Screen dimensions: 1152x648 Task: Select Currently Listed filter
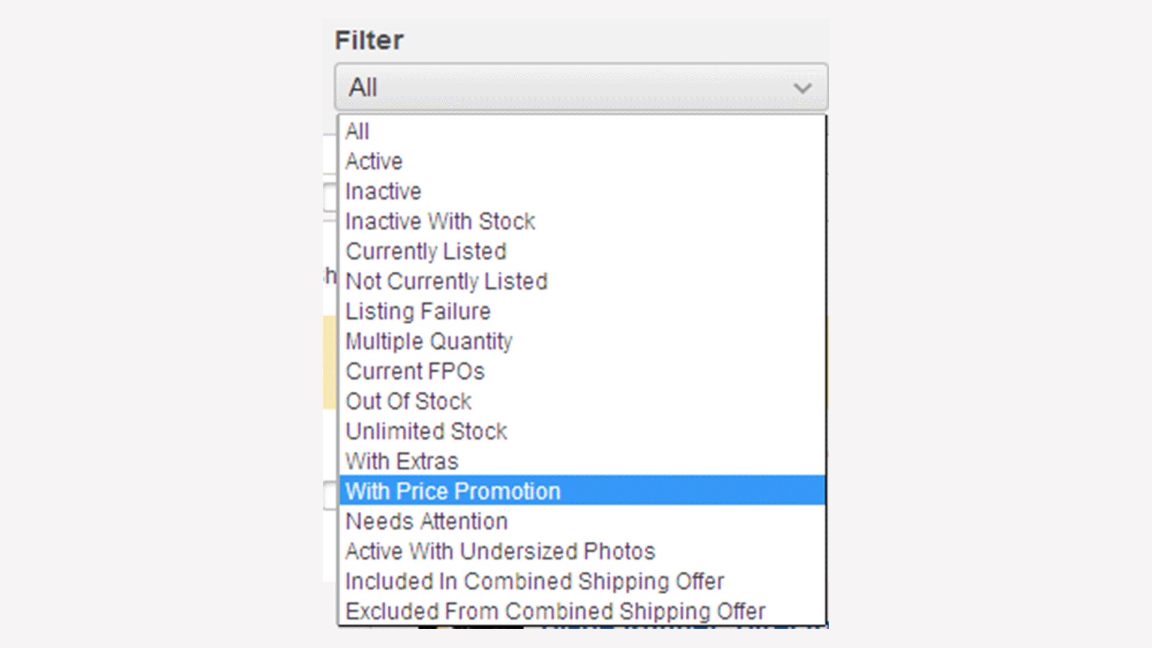point(426,251)
